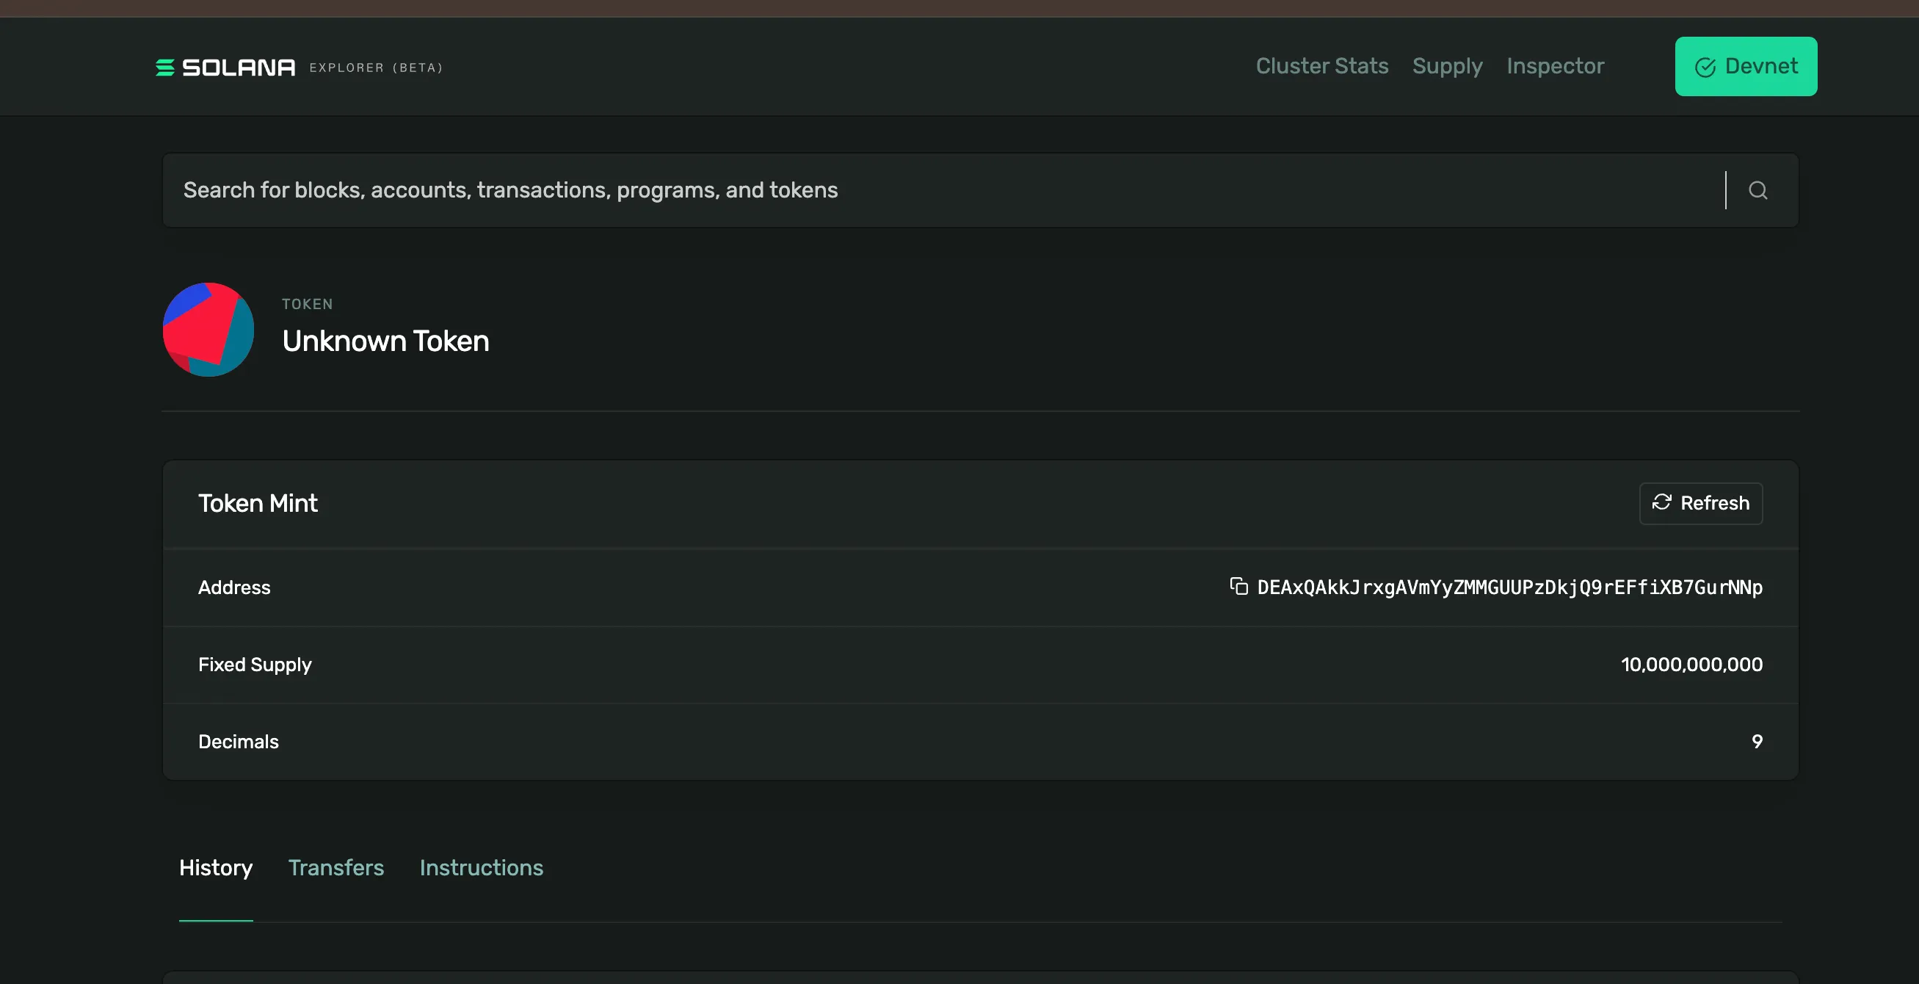Switch to the Transfers tab
1919x984 pixels.
click(336, 868)
